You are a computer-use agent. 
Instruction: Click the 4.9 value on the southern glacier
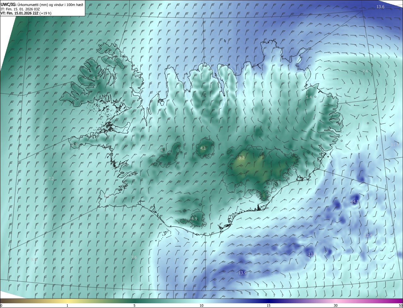click(194, 219)
